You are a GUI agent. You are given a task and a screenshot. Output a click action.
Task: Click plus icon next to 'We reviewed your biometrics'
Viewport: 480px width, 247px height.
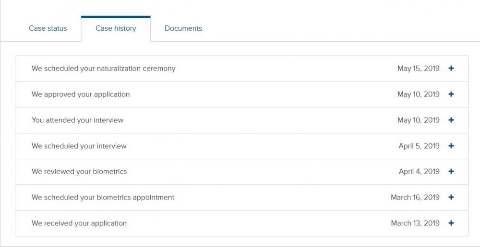pyautogui.click(x=451, y=172)
